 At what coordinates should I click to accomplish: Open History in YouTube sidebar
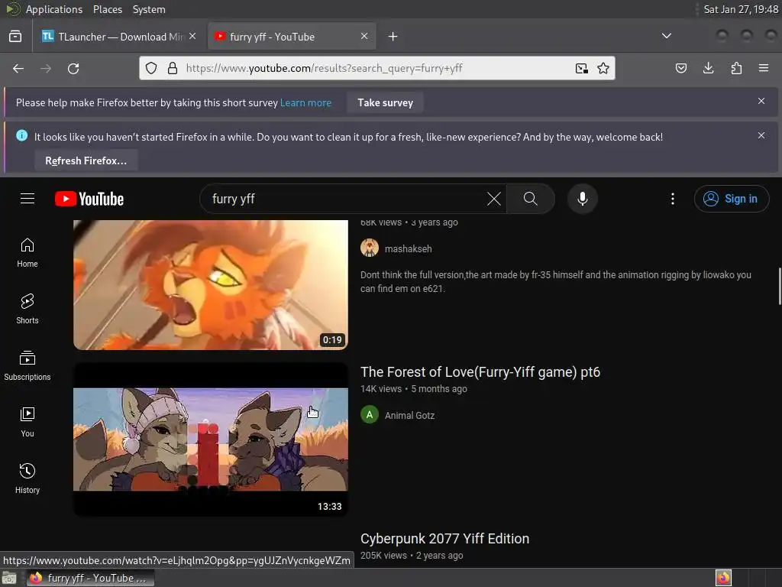point(27,479)
